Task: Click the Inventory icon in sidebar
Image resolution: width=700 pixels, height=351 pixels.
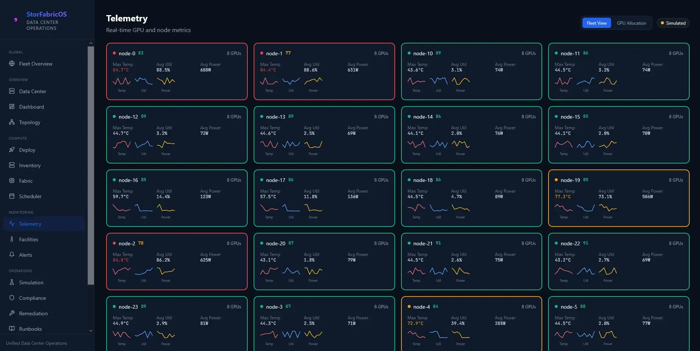Action: click(x=12, y=165)
